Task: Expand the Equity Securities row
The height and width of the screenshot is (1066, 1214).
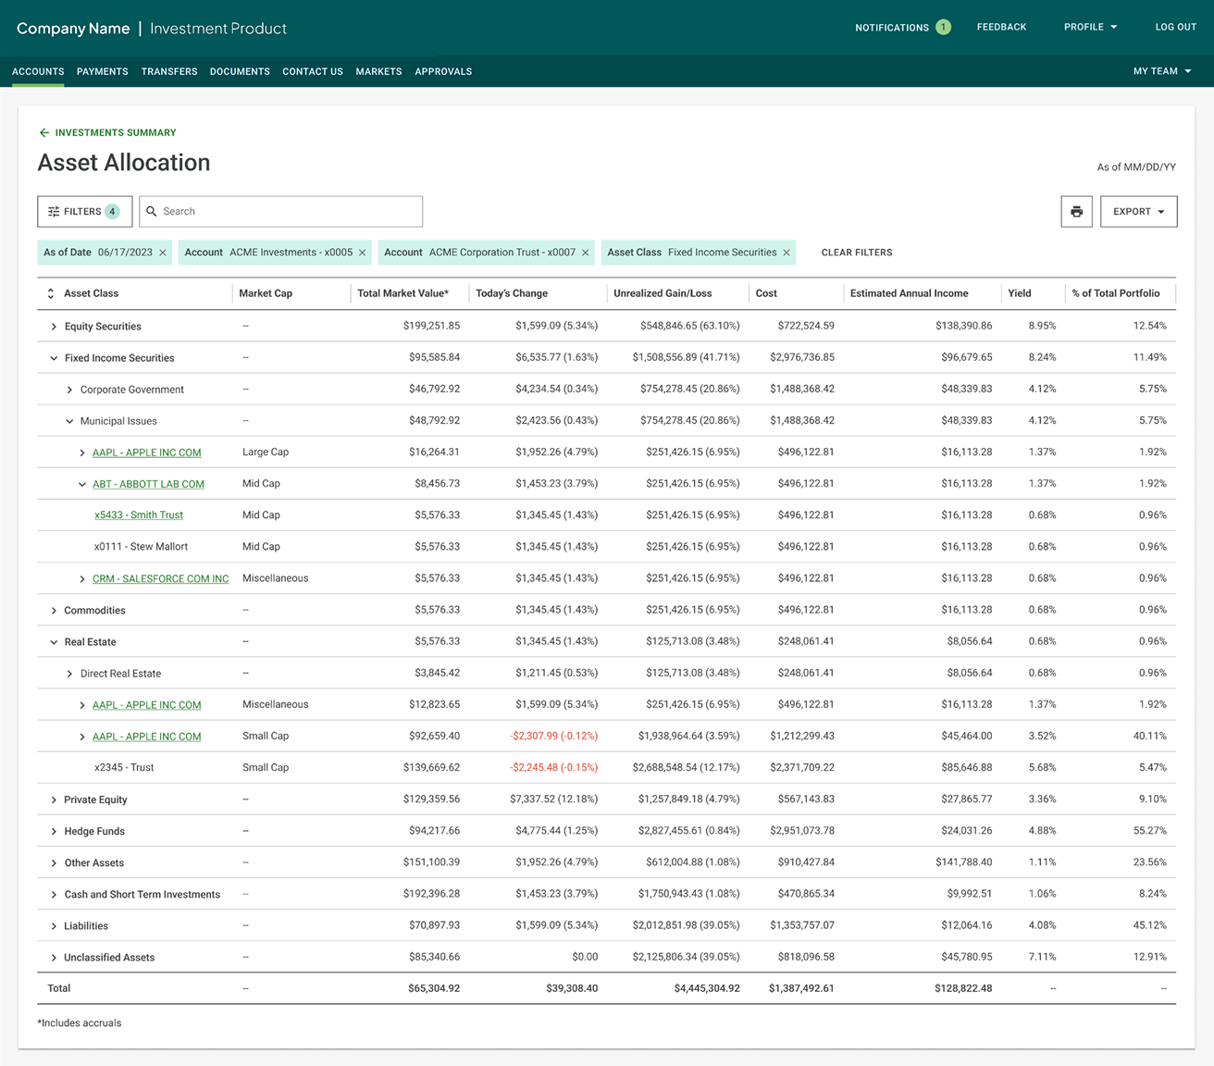Action: [x=54, y=327]
